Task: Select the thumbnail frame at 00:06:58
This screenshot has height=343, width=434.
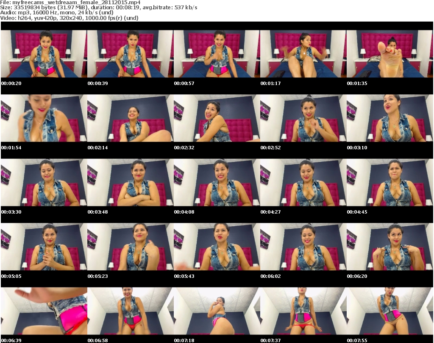Action: tap(131, 311)
